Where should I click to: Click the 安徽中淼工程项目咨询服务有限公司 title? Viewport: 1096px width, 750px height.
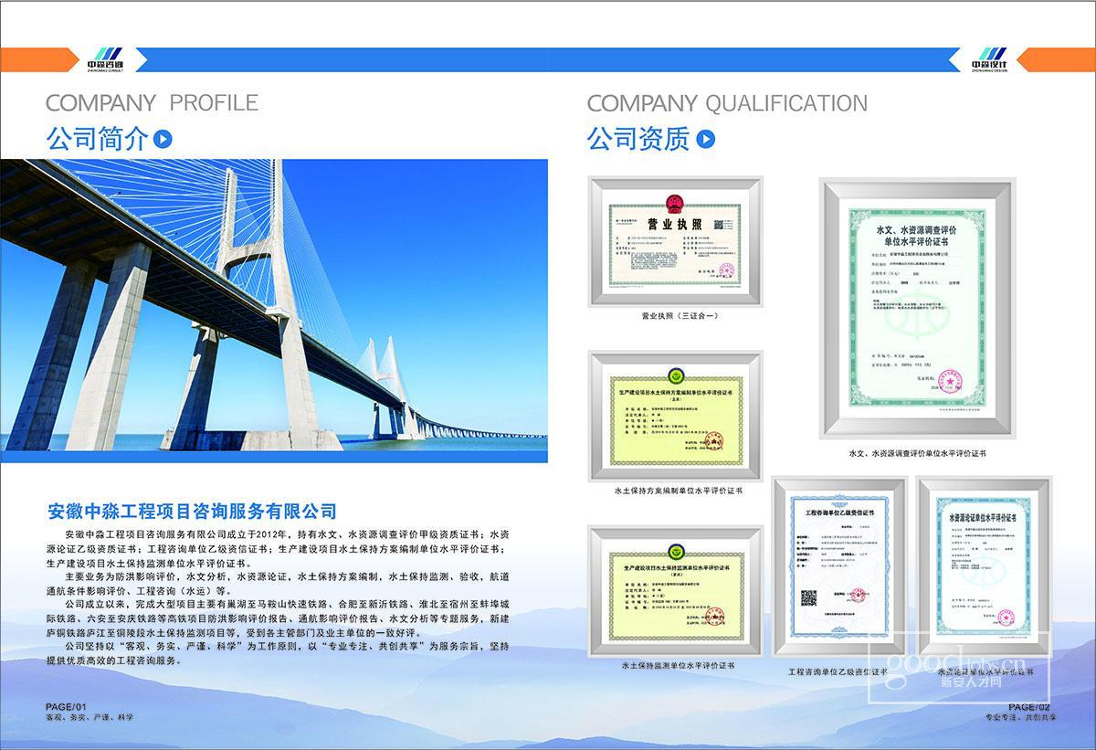pyautogui.click(x=192, y=511)
